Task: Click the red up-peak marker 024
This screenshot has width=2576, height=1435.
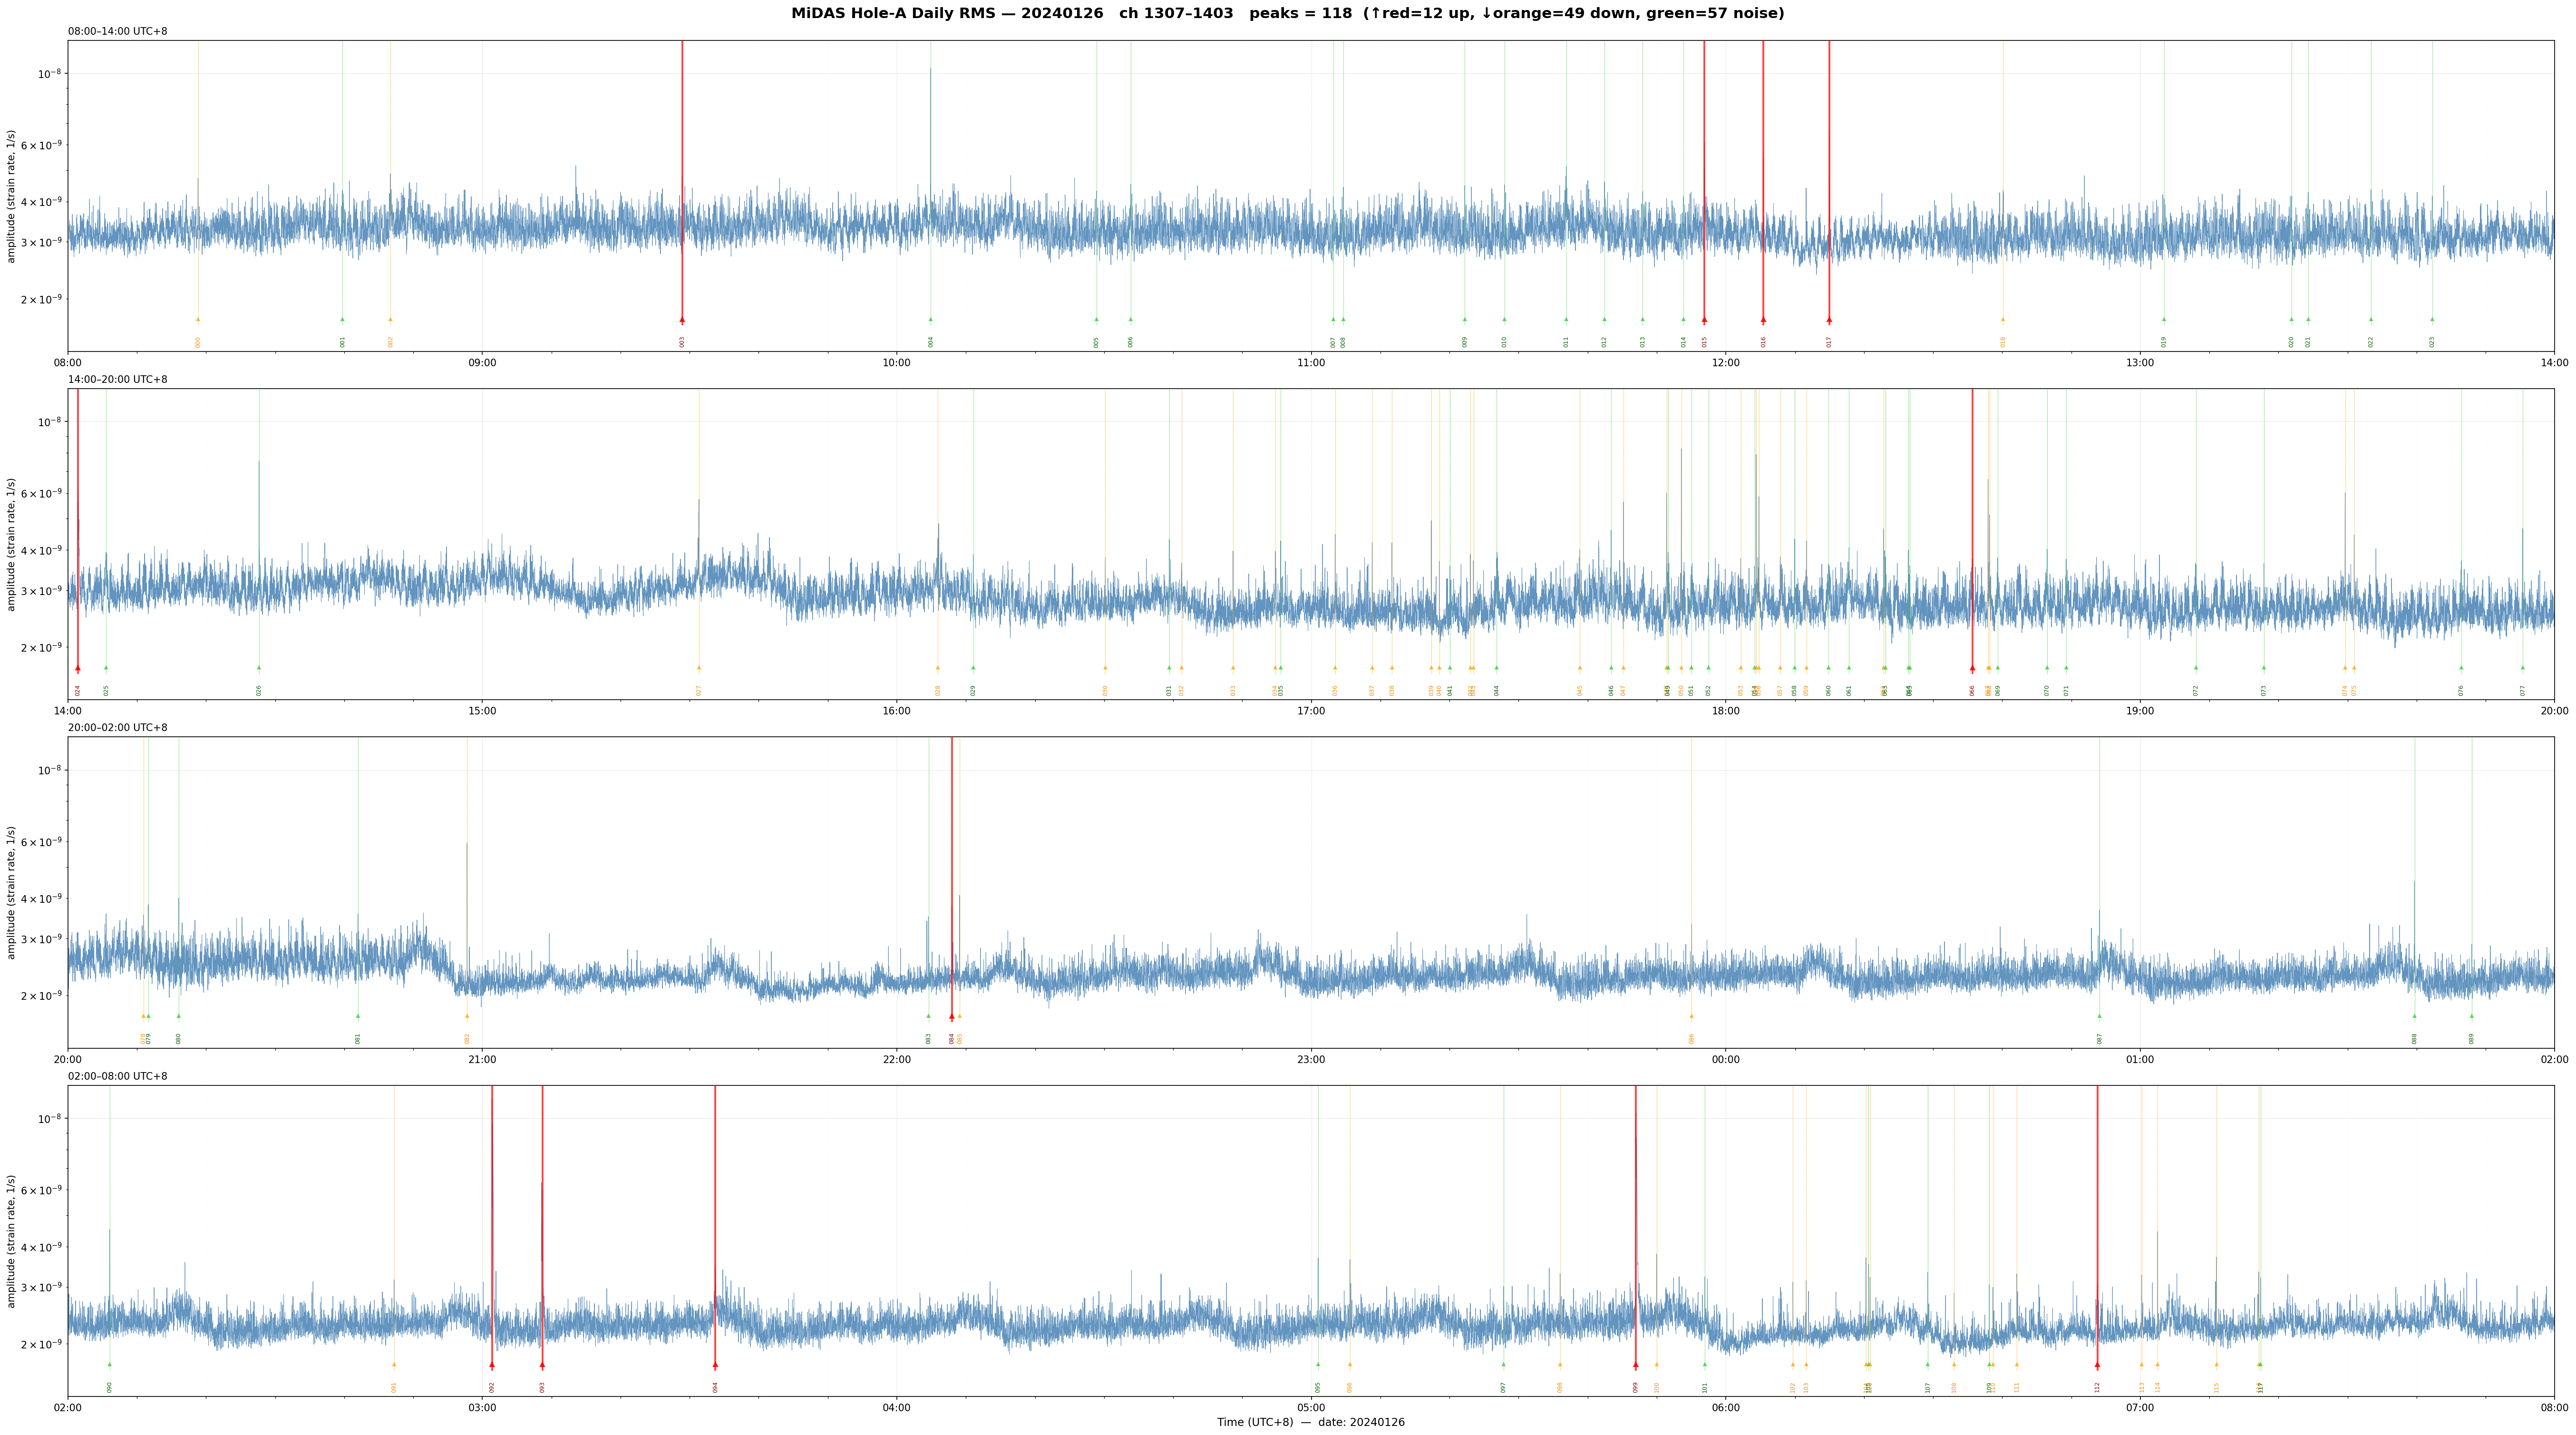Action: [x=77, y=668]
